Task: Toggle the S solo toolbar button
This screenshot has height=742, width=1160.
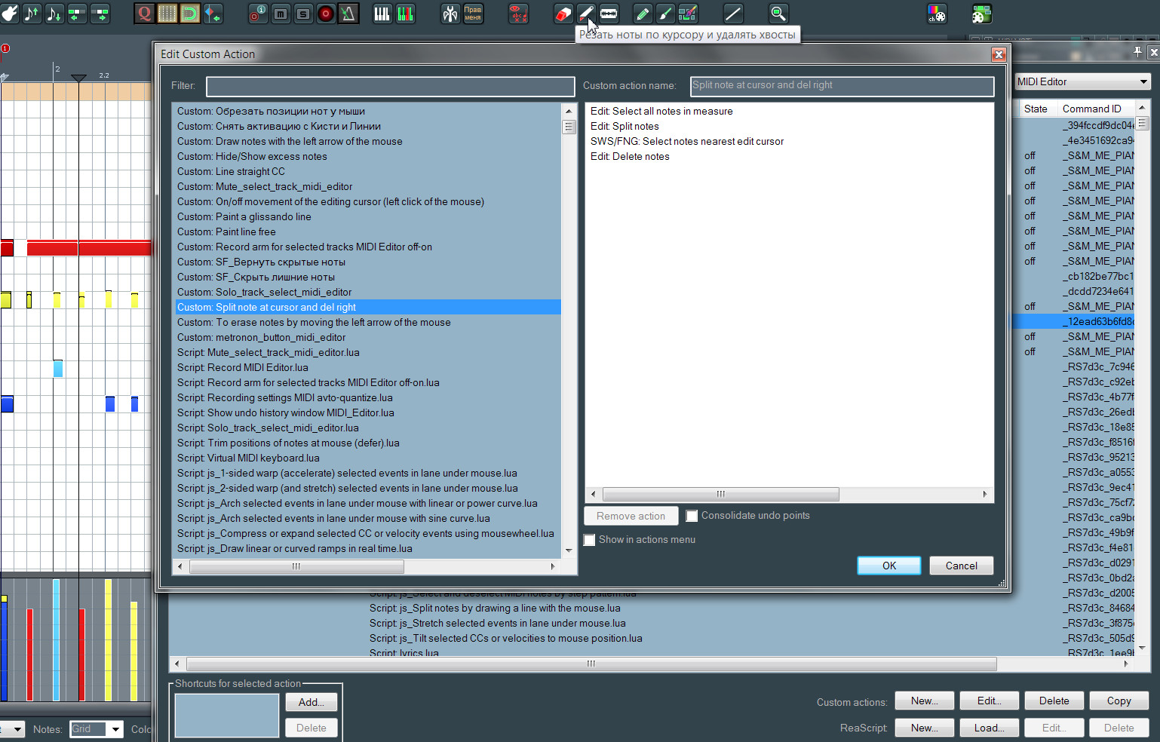Action: [x=303, y=14]
